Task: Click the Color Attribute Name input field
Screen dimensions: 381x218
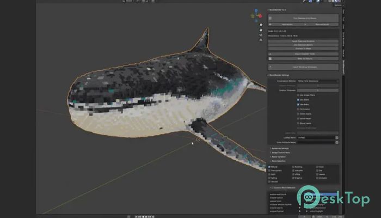Action: tap(316, 142)
